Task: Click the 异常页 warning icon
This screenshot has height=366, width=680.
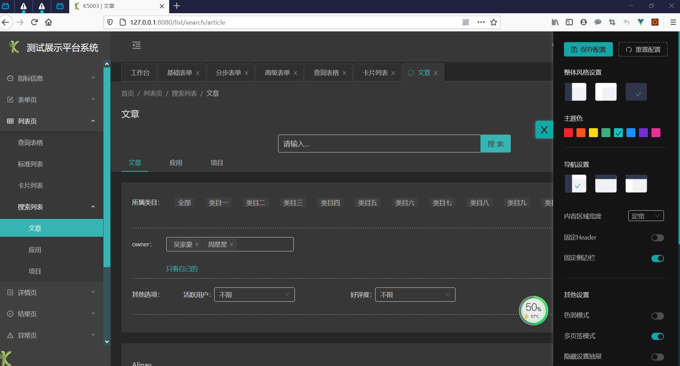Action: coord(10,335)
